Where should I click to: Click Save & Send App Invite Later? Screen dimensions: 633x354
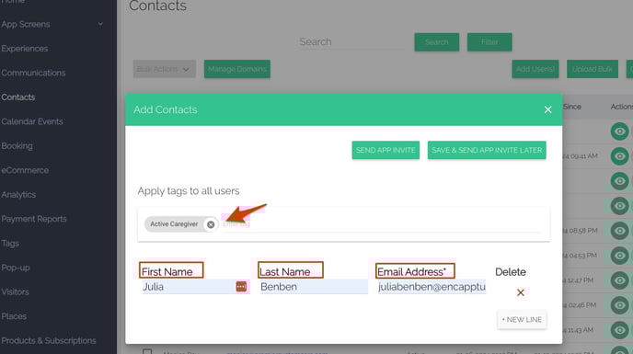pos(487,150)
